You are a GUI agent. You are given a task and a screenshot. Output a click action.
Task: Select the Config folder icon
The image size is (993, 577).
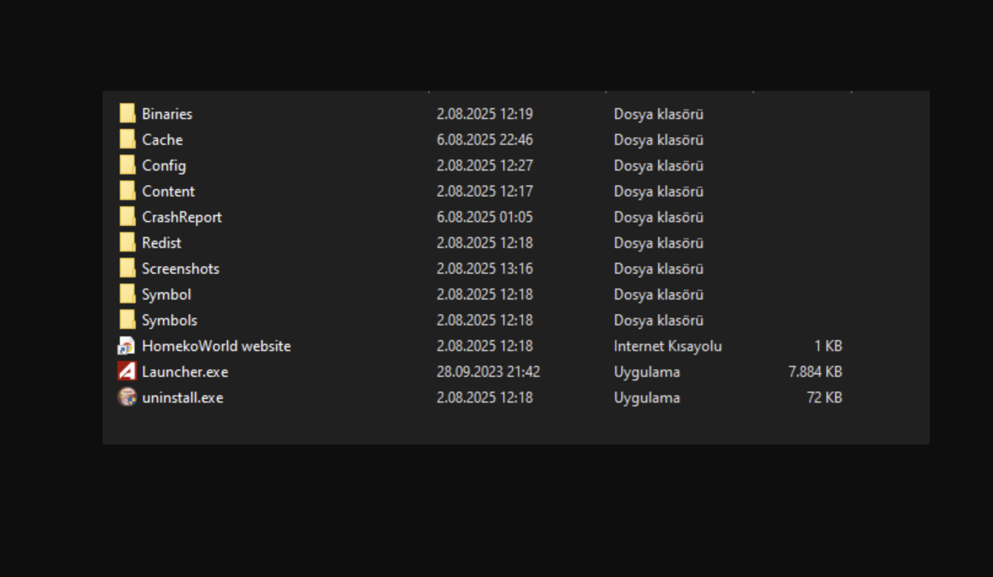pyautogui.click(x=127, y=165)
